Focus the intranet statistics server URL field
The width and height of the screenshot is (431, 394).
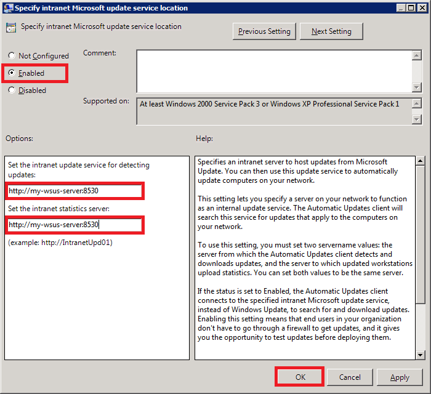click(75, 225)
